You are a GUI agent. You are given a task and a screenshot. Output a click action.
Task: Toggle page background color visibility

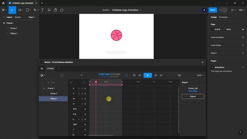[243, 29]
